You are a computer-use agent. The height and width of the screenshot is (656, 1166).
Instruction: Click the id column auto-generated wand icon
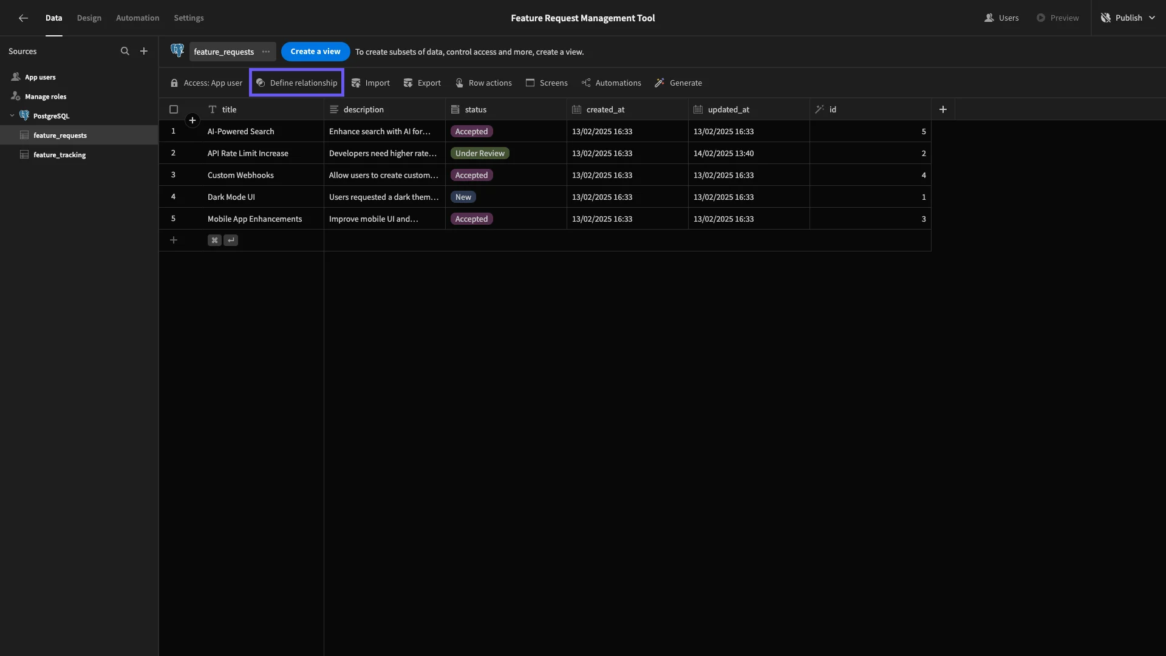pos(820,109)
